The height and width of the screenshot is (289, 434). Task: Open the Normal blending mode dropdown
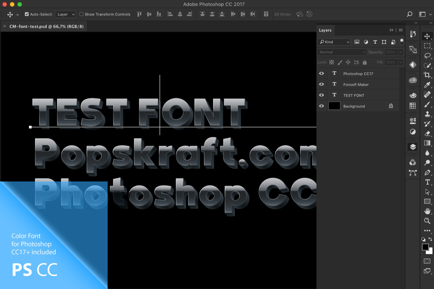coord(342,52)
